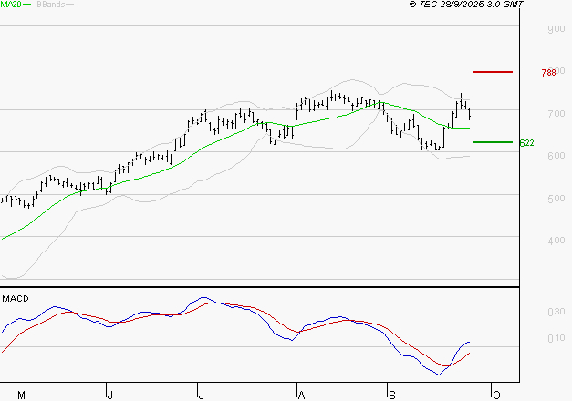Screen dimensions: 572x401
Task: Click the MACD 010 scale value
Action: pyautogui.click(x=556, y=338)
